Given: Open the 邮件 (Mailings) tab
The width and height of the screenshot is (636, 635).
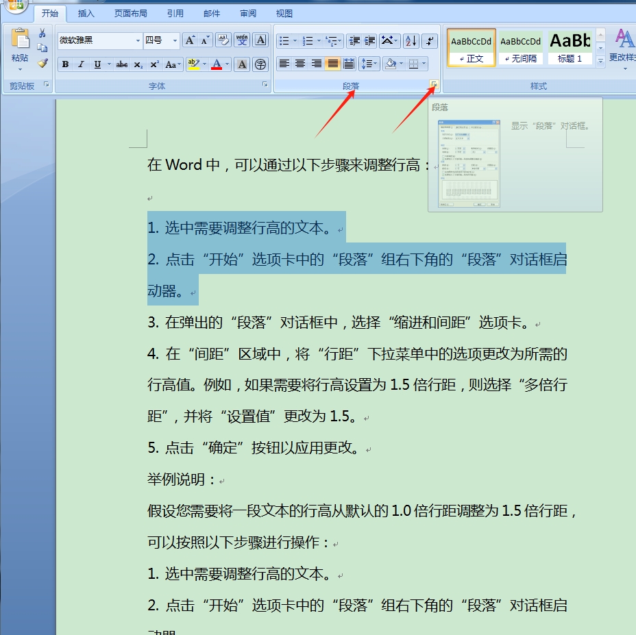Looking at the screenshot, I should point(212,14).
